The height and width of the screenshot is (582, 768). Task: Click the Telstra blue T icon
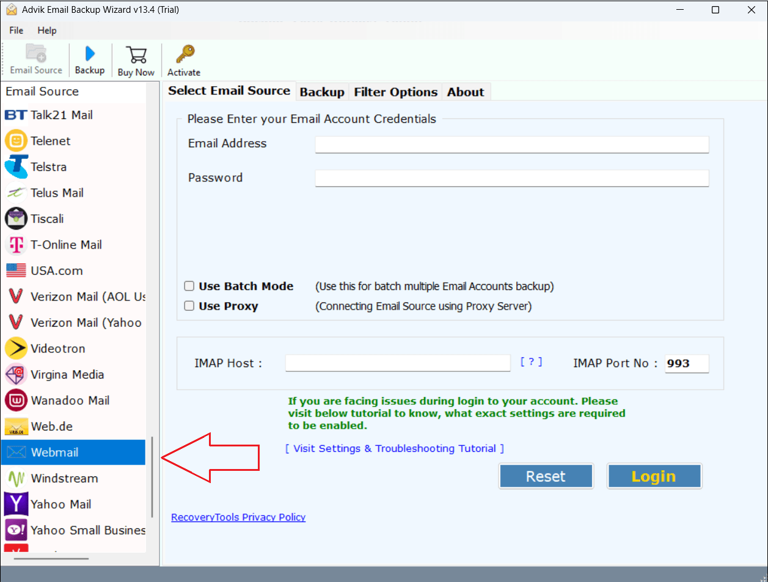(16, 167)
